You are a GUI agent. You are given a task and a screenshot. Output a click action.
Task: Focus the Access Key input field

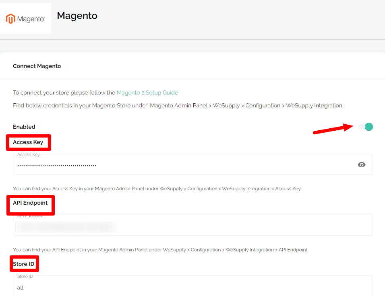click(193, 164)
